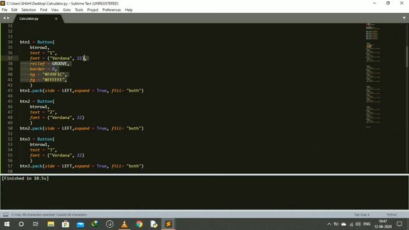Click the relief = GROOVE line
Image resolution: width=409 pixels, height=230 pixels.
[49, 64]
